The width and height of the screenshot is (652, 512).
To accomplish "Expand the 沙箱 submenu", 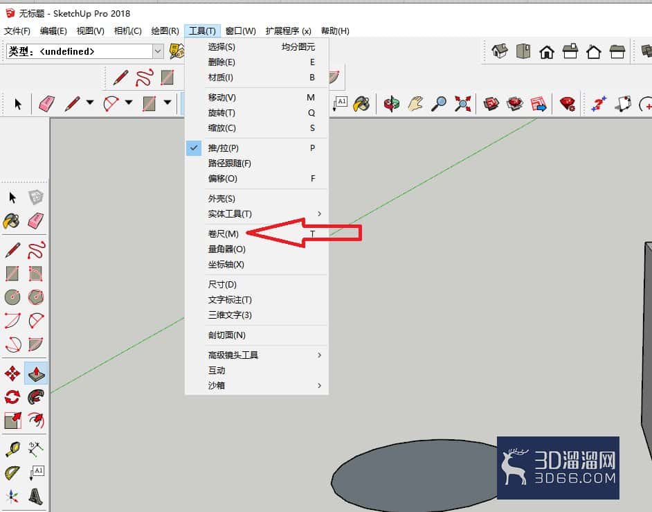I will (x=257, y=385).
